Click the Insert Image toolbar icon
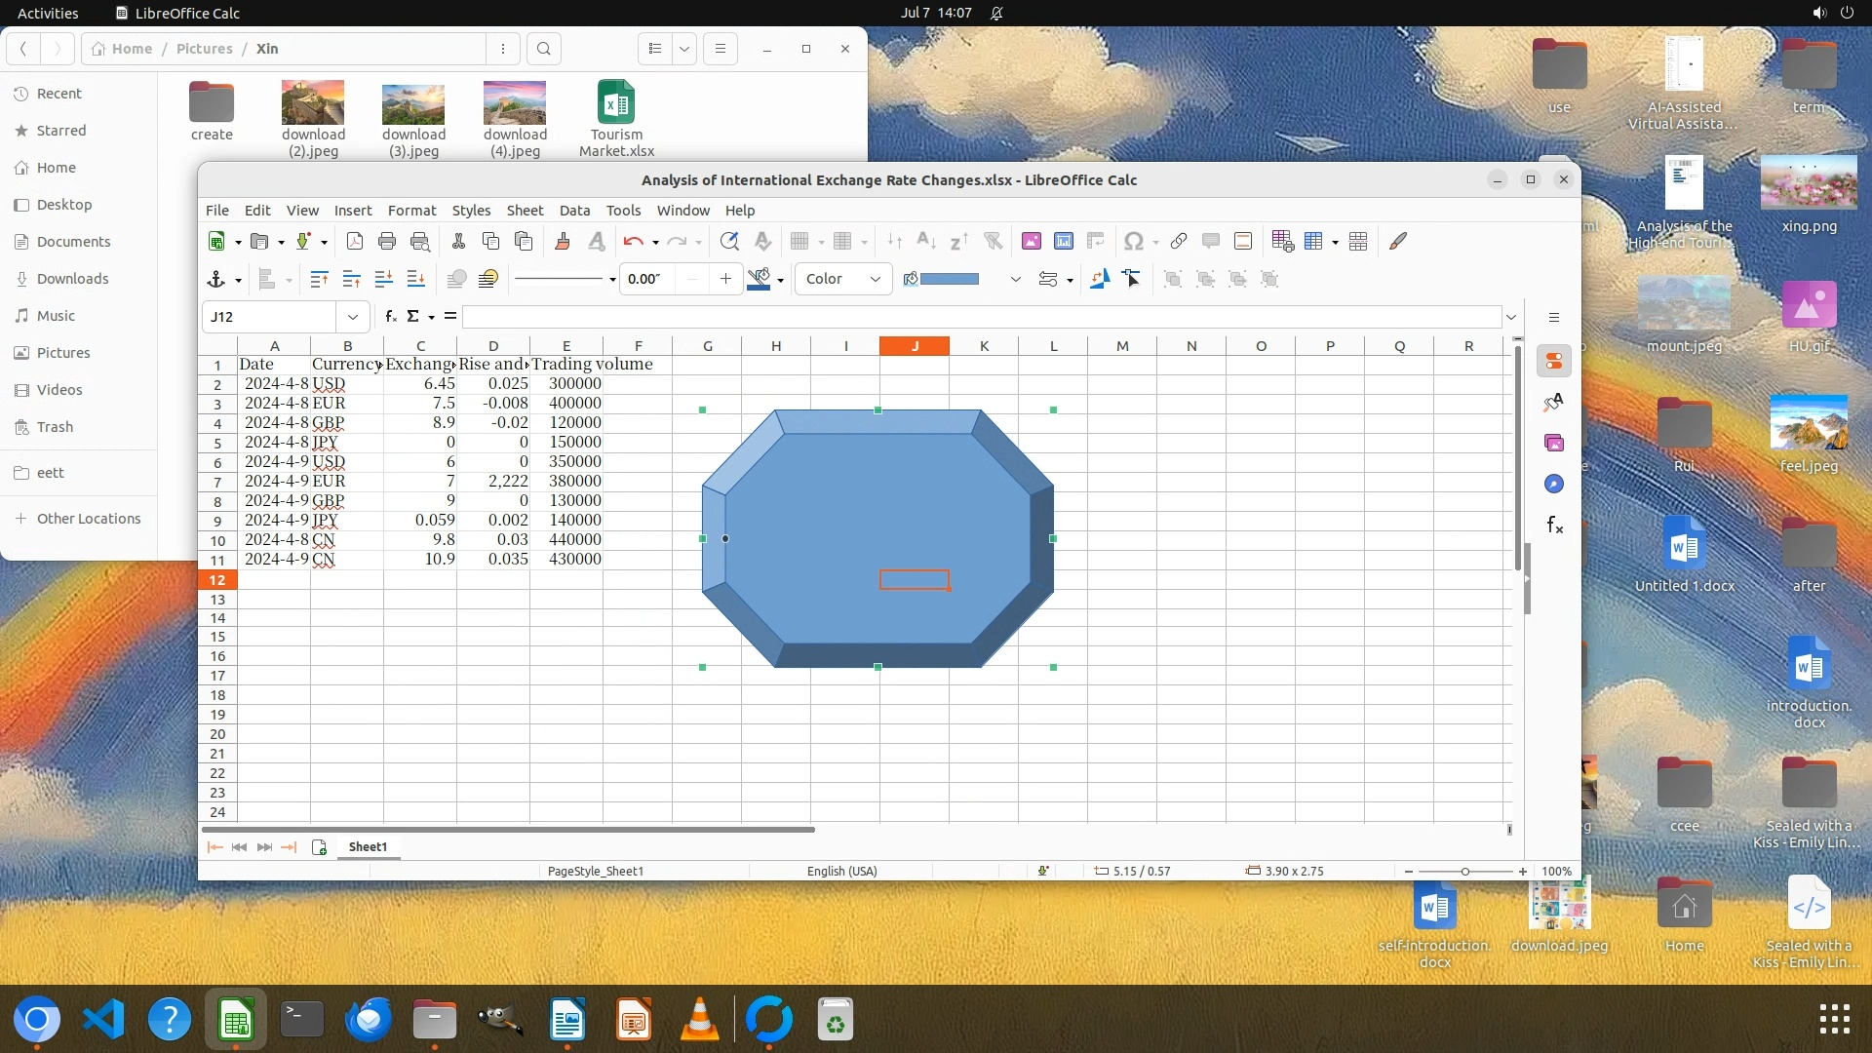 (x=1031, y=241)
